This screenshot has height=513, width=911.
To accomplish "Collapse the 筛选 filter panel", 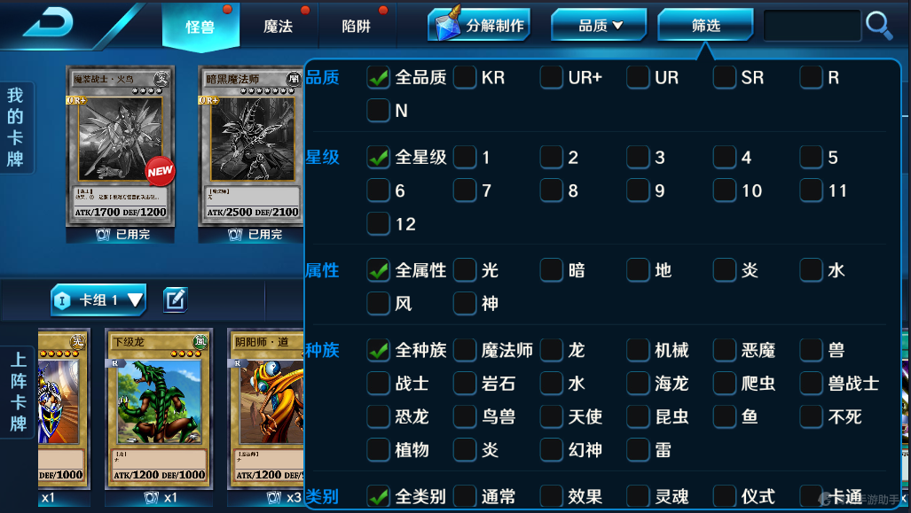I will click(x=705, y=25).
